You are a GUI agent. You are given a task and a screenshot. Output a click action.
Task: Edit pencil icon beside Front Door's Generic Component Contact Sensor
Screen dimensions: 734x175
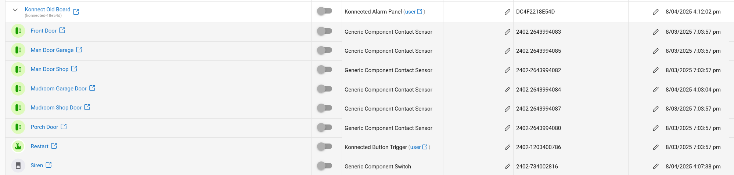(507, 32)
